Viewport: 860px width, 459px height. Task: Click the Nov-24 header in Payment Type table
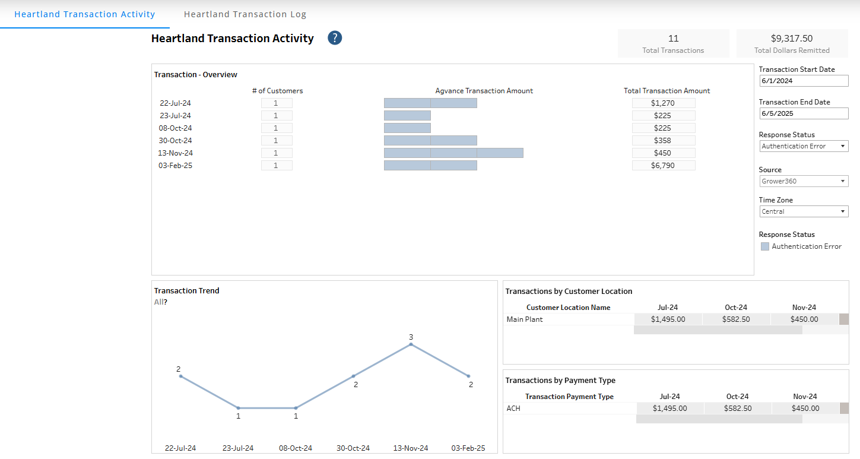pyautogui.click(x=805, y=397)
